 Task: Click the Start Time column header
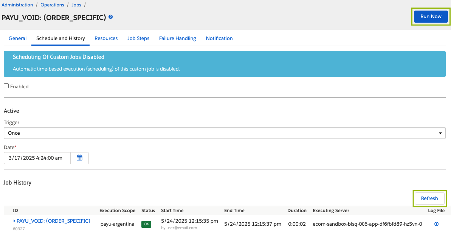(172, 211)
